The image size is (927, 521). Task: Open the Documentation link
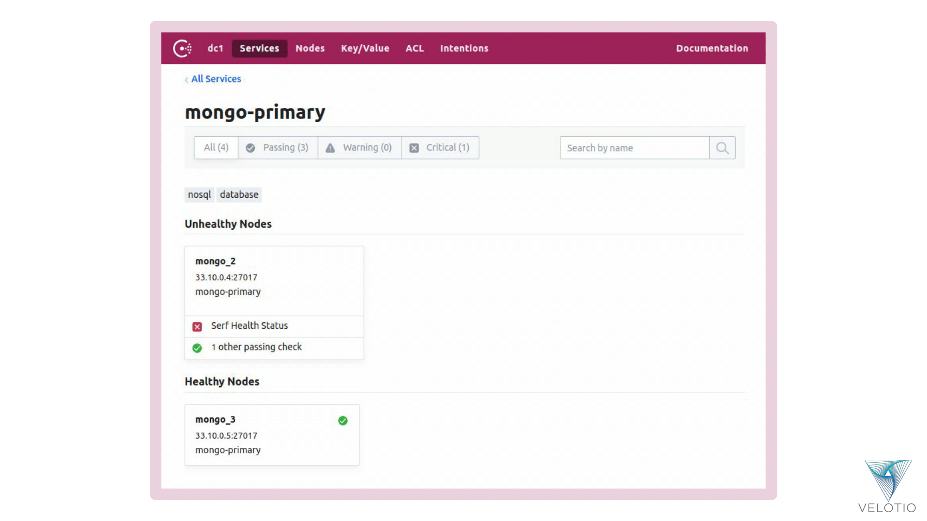pos(711,48)
